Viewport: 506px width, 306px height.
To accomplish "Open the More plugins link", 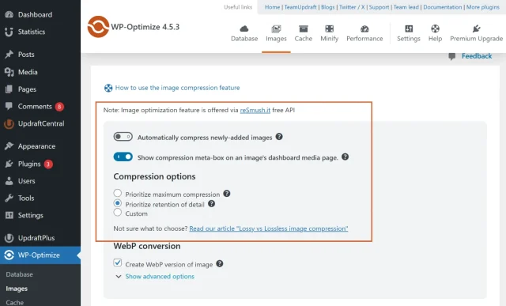I will [483, 7].
